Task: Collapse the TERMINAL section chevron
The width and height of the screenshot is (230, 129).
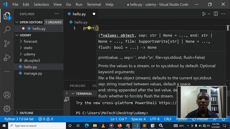Action: tap(73, 94)
